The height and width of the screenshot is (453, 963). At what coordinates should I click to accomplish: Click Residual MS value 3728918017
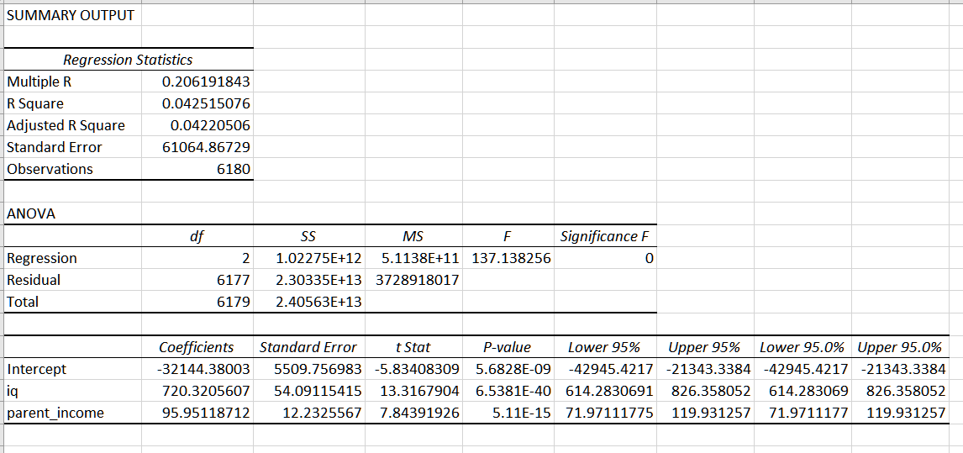pyautogui.click(x=414, y=280)
